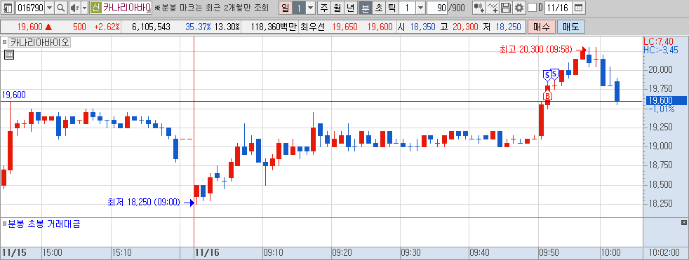Switch to the 주 weekly chart tab
689x260 pixels.
coord(324,8)
